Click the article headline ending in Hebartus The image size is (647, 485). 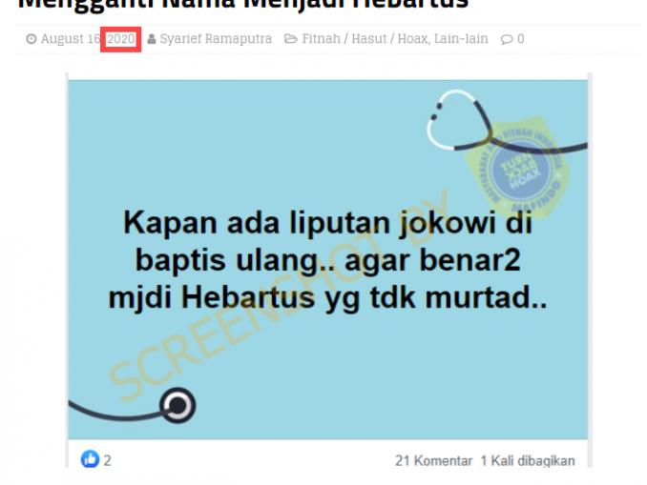pos(243,4)
